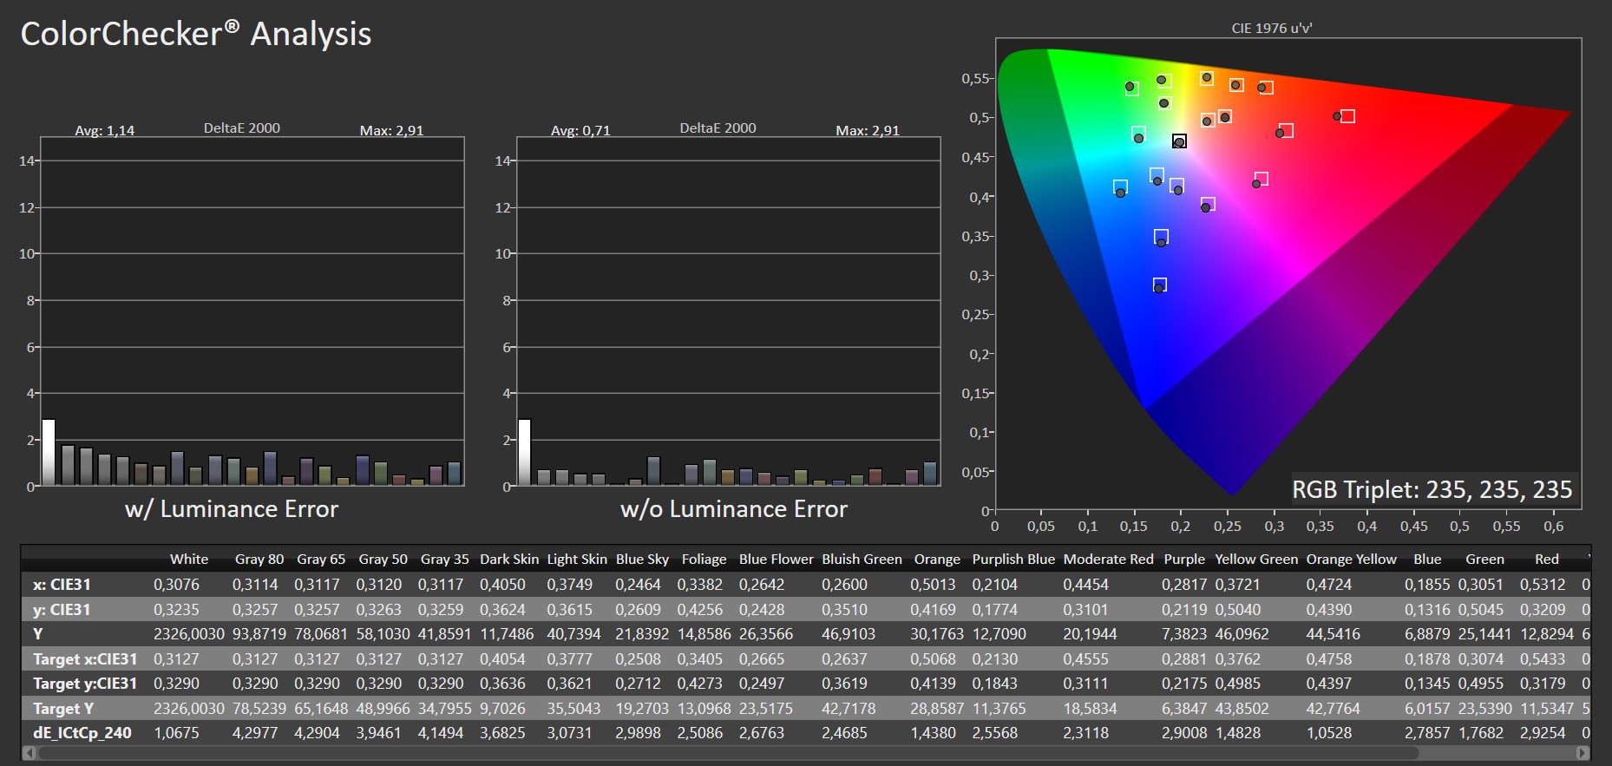Click the White x: CIE31 value 0,3076
Image resolution: width=1612 pixels, height=766 pixels.
pos(176,585)
